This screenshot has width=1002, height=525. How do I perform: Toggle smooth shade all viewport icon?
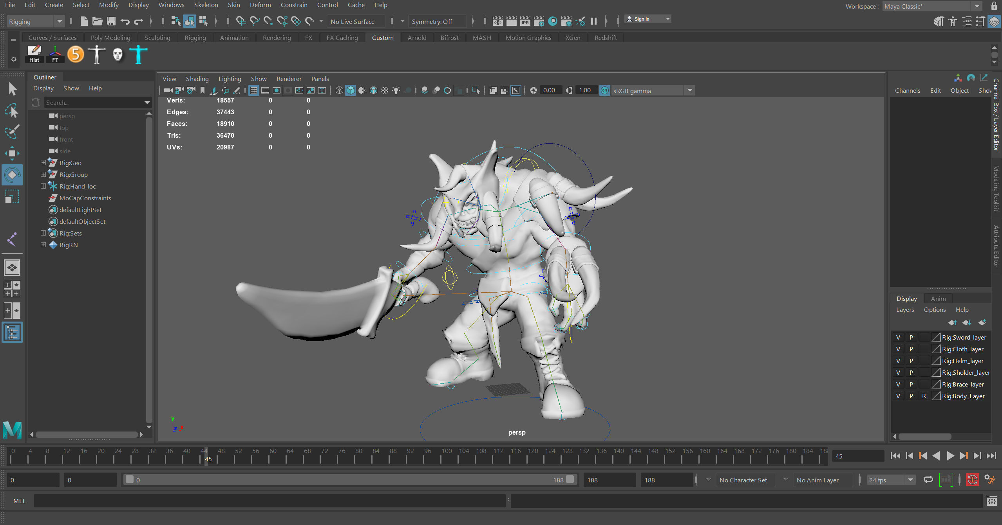tap(351, 90)
